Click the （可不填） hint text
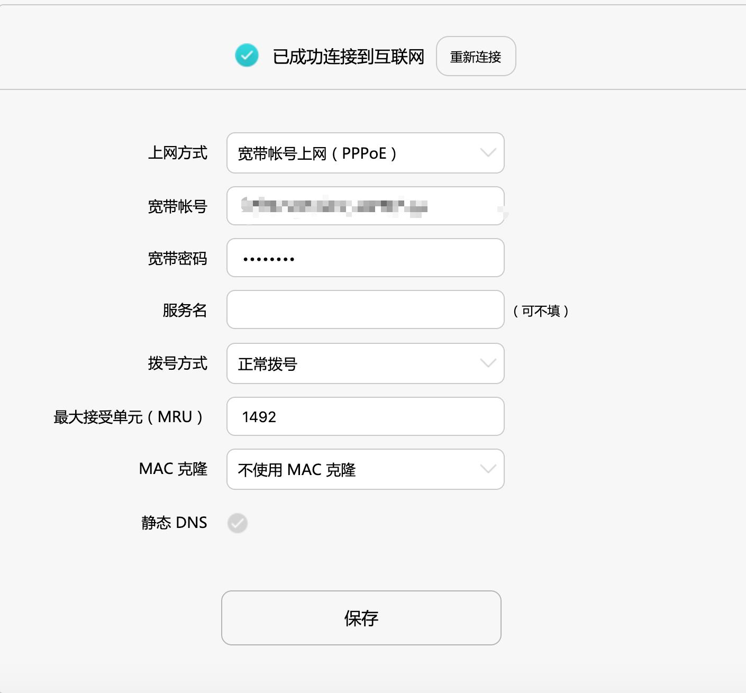This screenshot has width=746, height=693. point(542,312)
